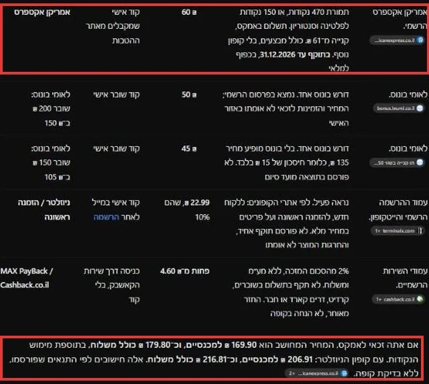Click the 'MAX PayBack / Cashback.co.il' cell

click(27, 278)
